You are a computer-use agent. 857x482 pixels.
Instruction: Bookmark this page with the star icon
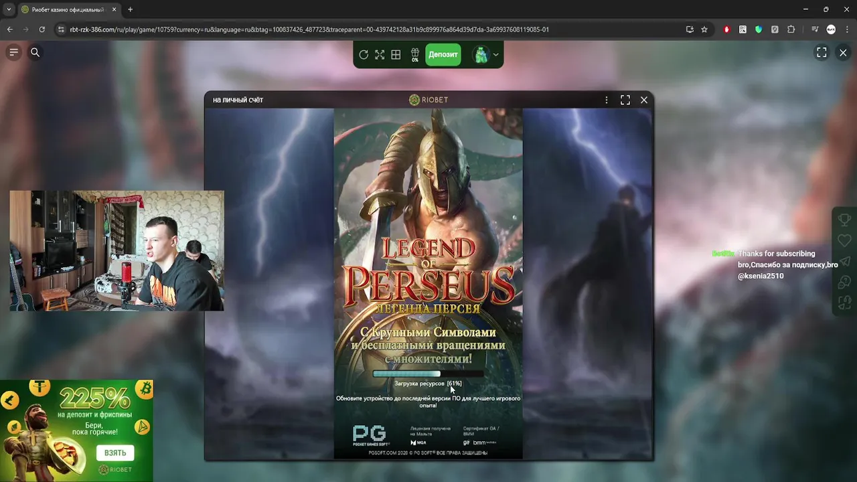tap(704, 29)
